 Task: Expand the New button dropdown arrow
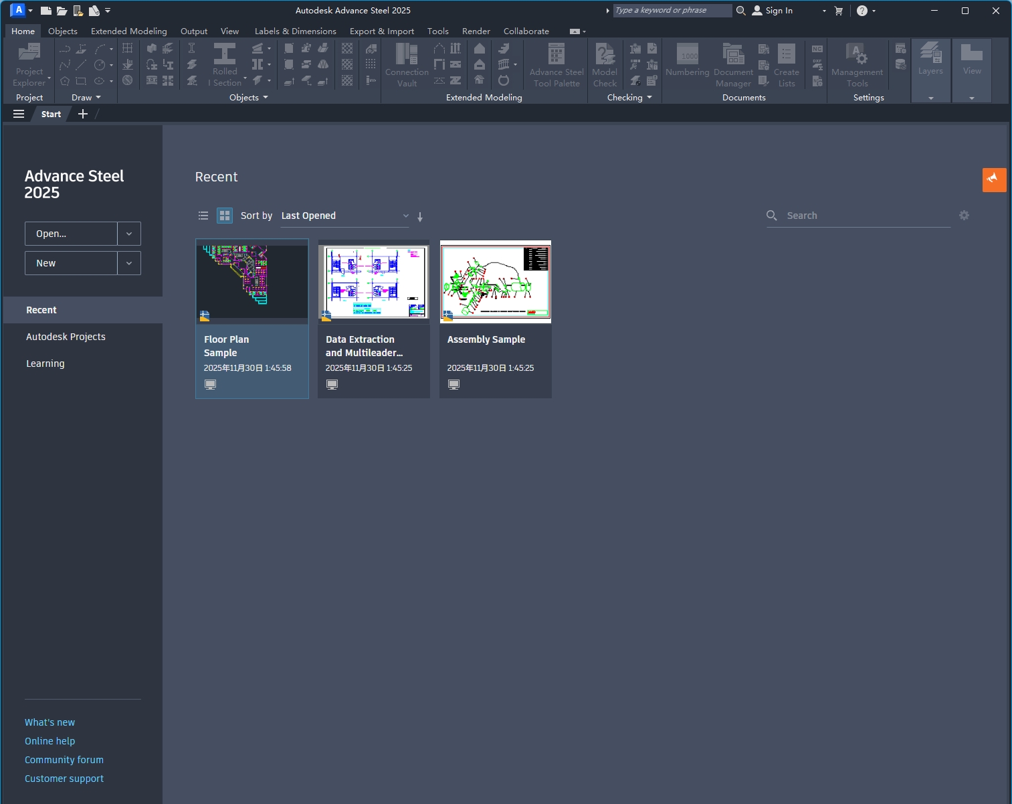coord(129,263)
